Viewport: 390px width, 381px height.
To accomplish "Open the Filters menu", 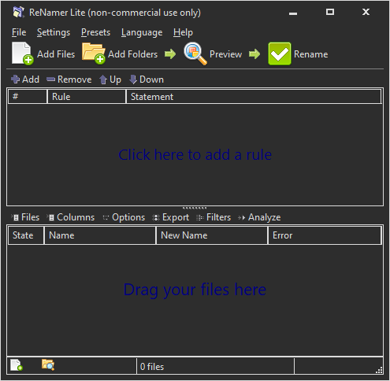I will [214, 217].
